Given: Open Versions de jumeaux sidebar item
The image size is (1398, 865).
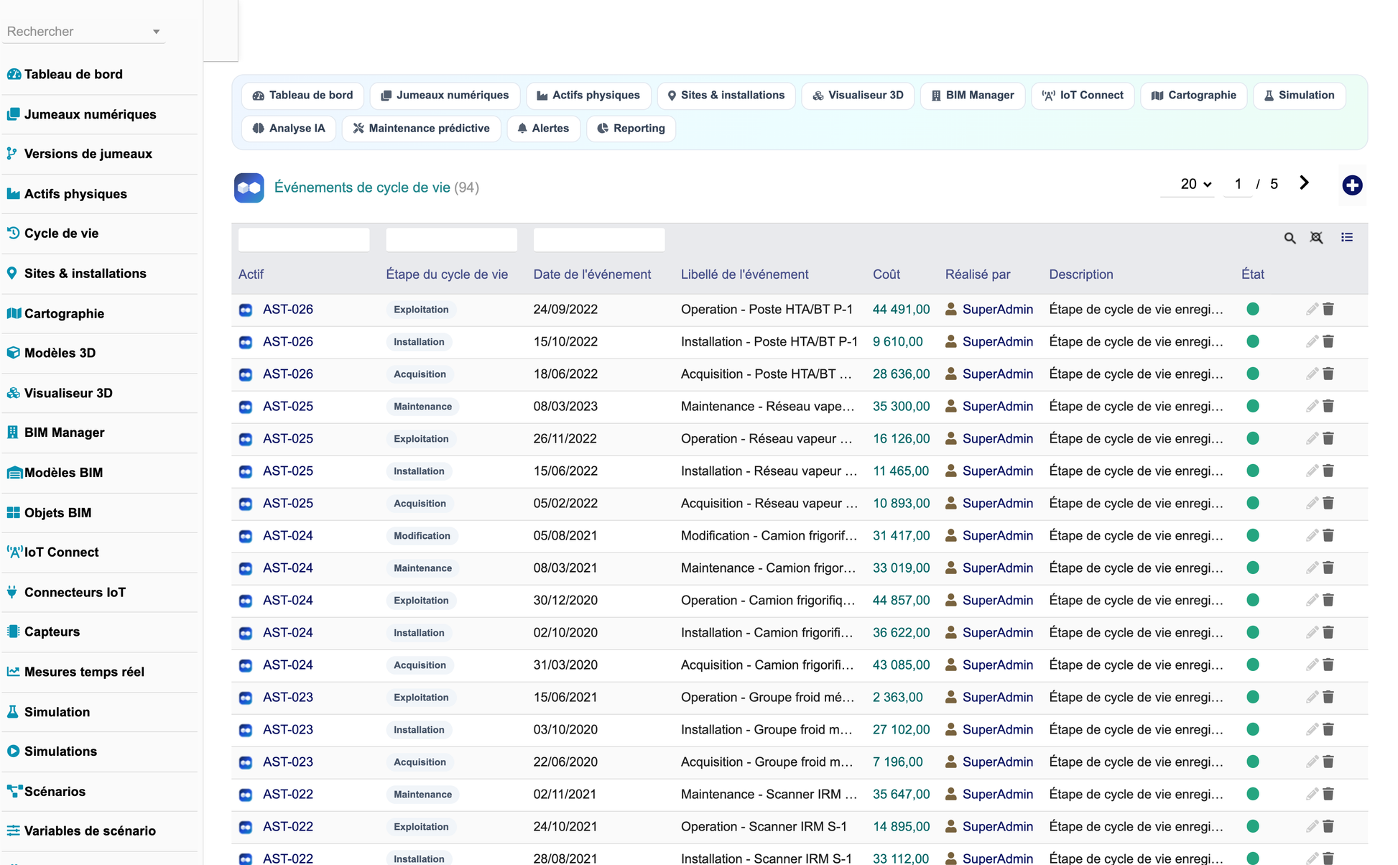Looking at the screenshot, I should 88,154.
